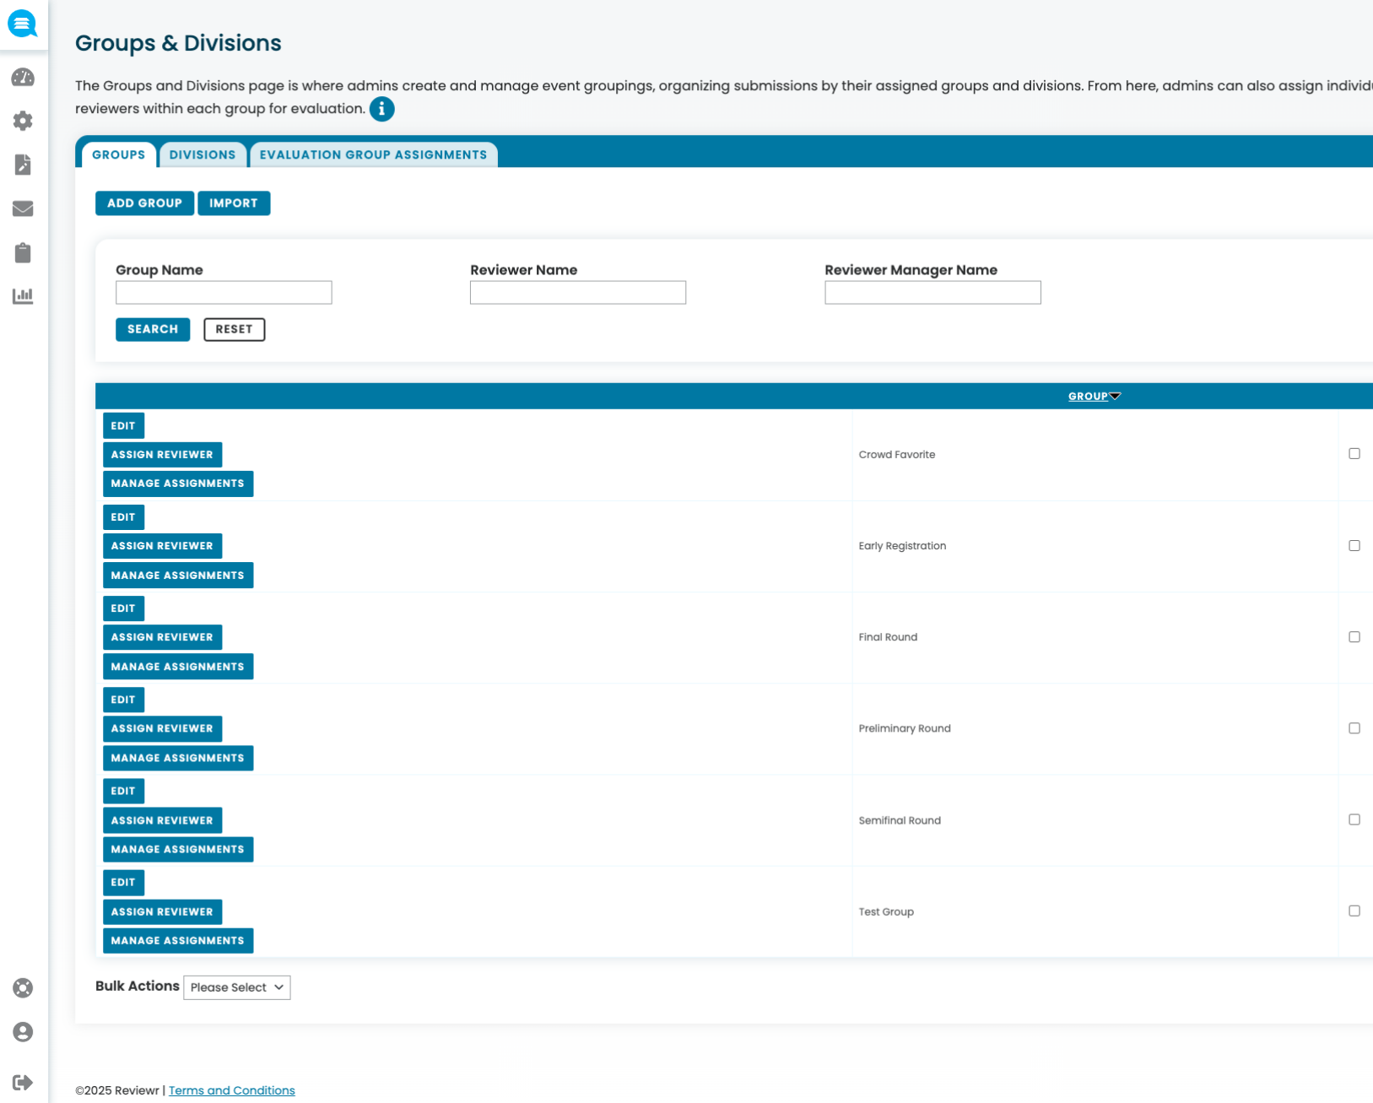The width and height of the screenshot is (1373, 1103).
Task: Open the EVALUATION GROUP ASSIGNMENTS tab
Action: (x=374, y=154)
